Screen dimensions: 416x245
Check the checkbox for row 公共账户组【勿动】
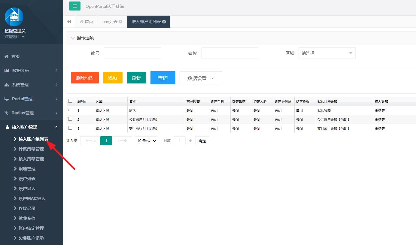pyautogui.click(x=70, y=119)
